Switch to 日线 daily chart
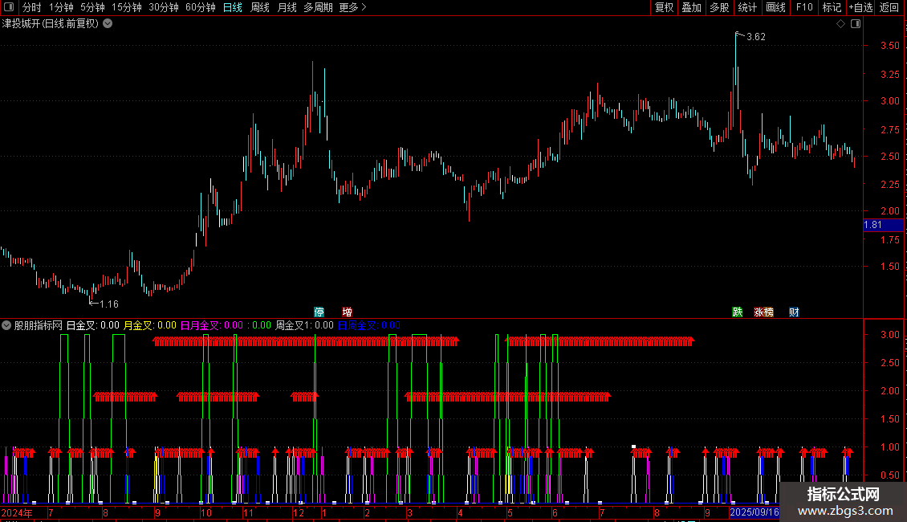The width and height of the screenshot is (907, 522). point(233,7)
